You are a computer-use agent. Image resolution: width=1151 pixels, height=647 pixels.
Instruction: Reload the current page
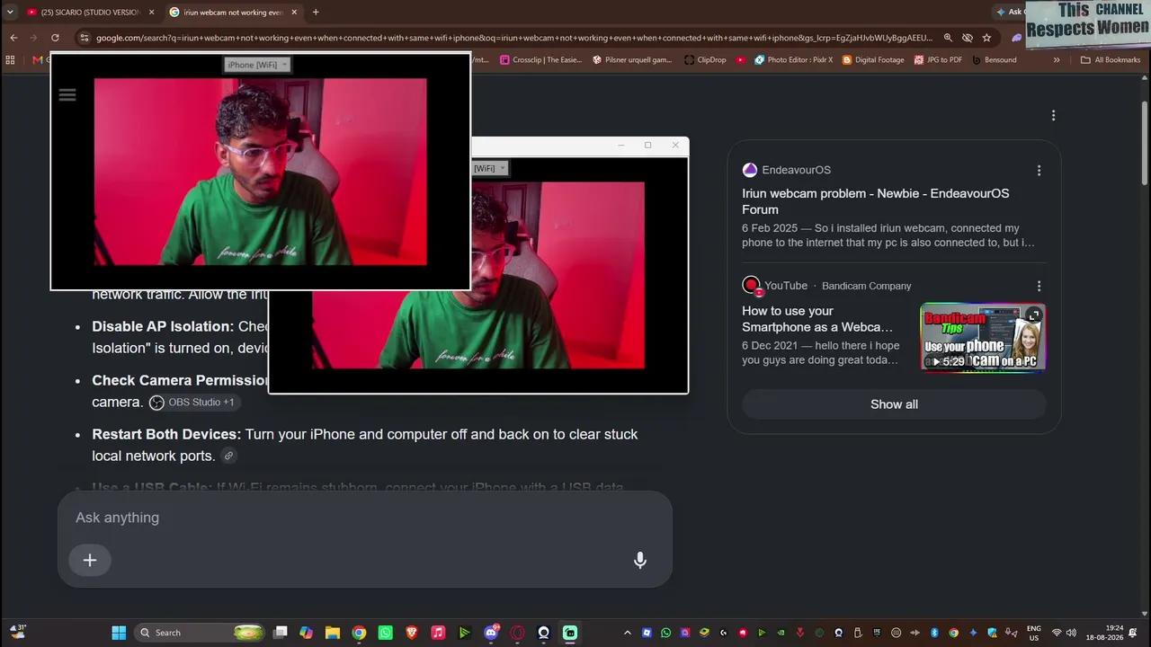click(55, 38)
